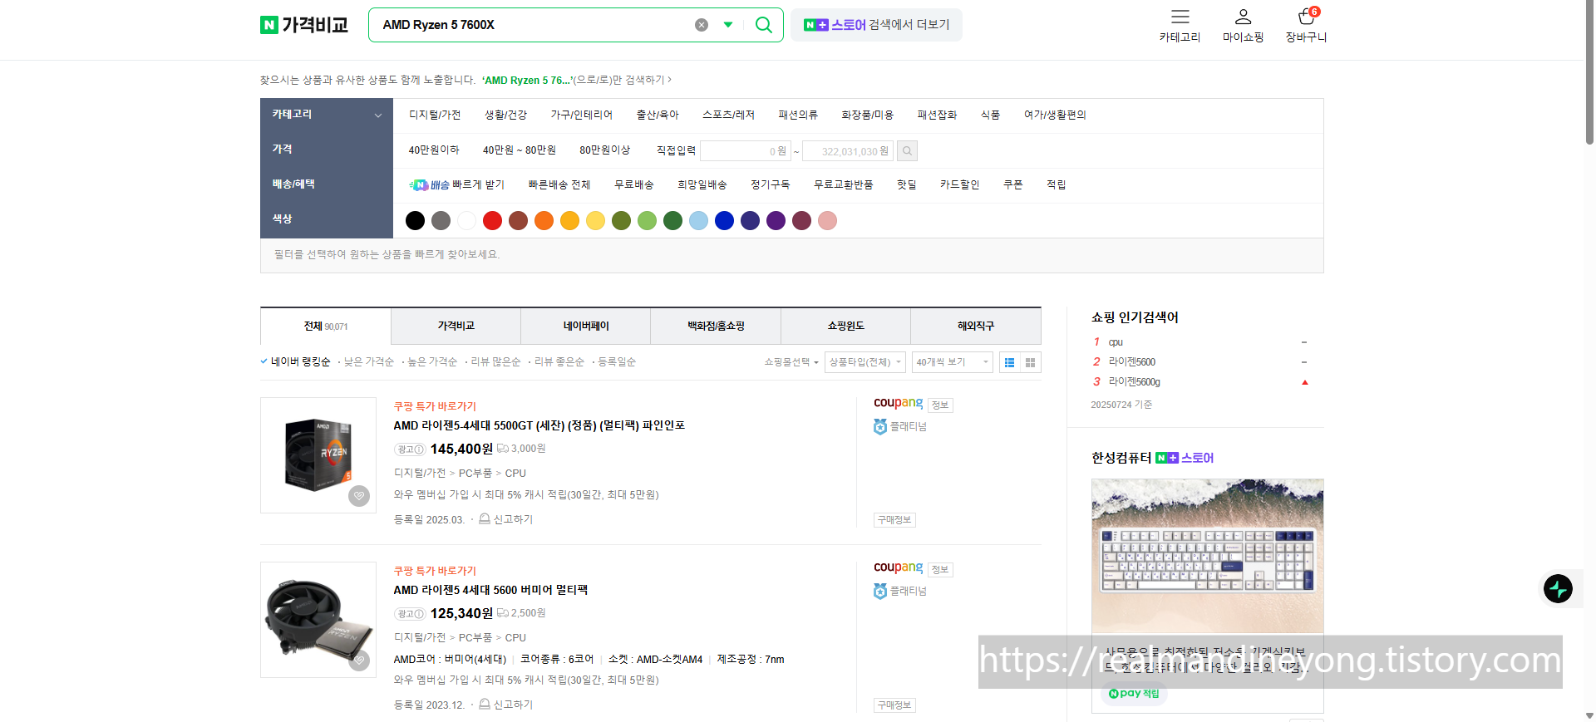1596x722 pixels.
Task: Click the maximum price input field
Action: click(x=847, y=151)
